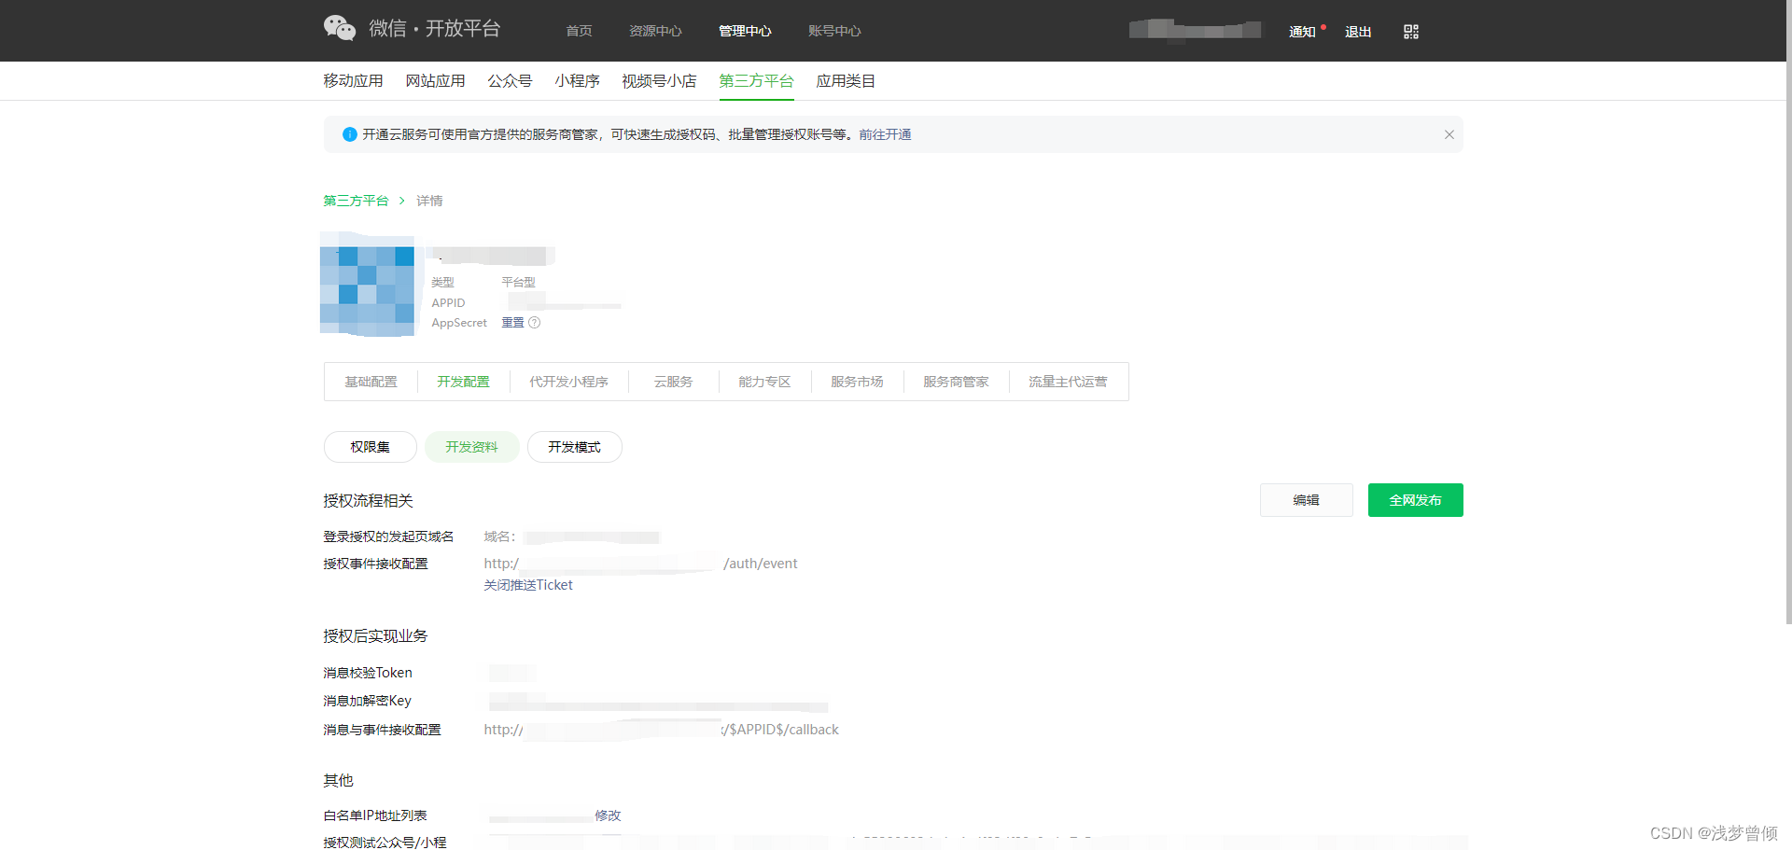
Task: Click 重置 link next to AppSecret
Action: (512, 323)
